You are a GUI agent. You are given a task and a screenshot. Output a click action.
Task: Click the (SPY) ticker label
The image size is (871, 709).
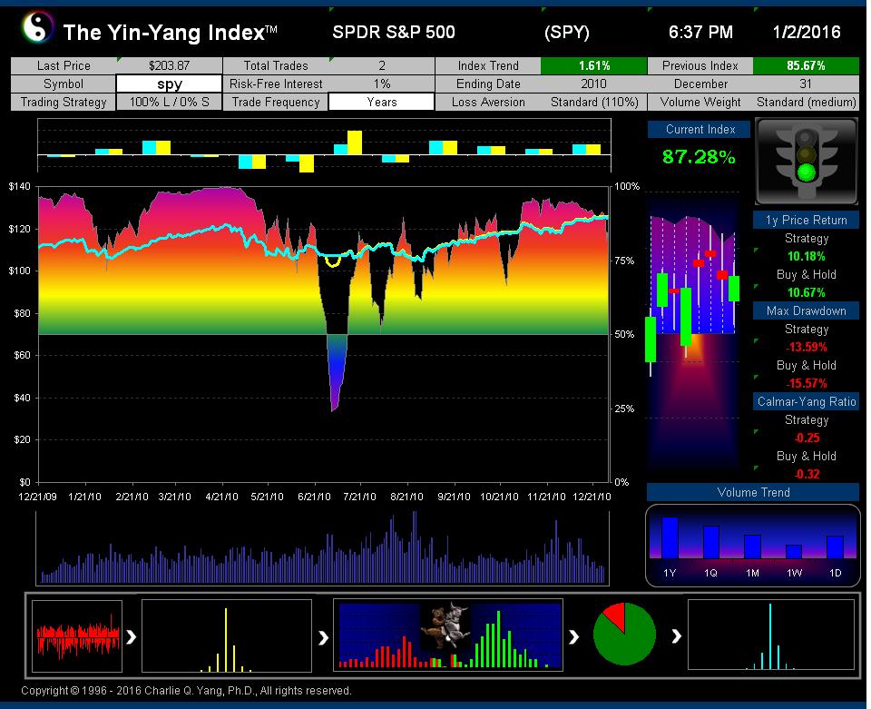pos(566,33)
